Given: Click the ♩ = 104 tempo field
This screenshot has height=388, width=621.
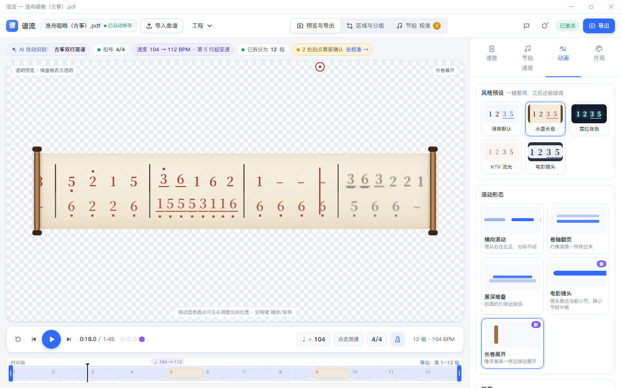Looking at the screenshot, I should (314, 339).
